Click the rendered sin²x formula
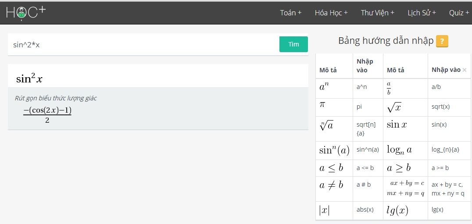Viewport: 472px width, 224px height. coord(29,78)
